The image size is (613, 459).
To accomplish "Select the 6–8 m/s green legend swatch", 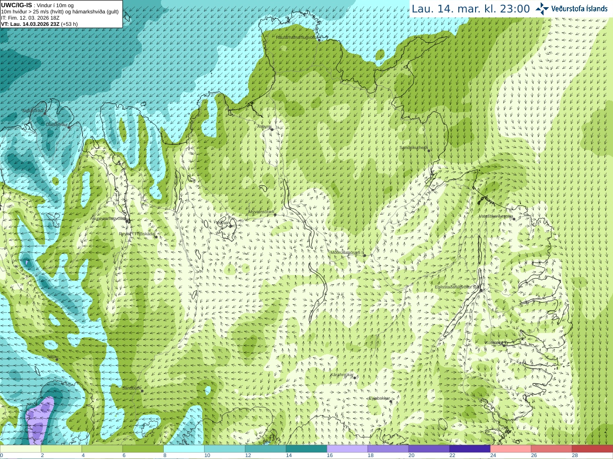I will [143, 449].
